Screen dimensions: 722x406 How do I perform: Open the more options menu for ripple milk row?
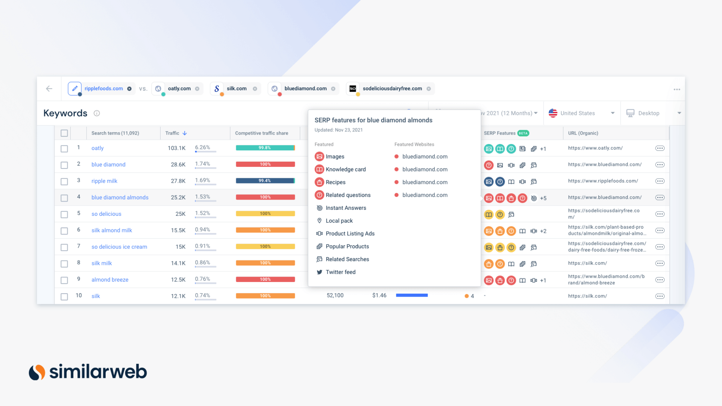[x=660, y=181]
